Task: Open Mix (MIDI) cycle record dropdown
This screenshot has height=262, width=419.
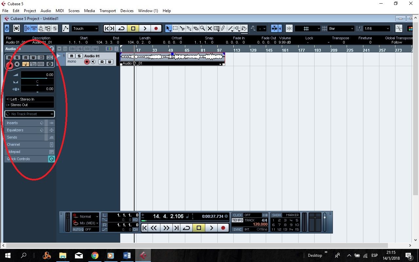Action: coord(86,223)
